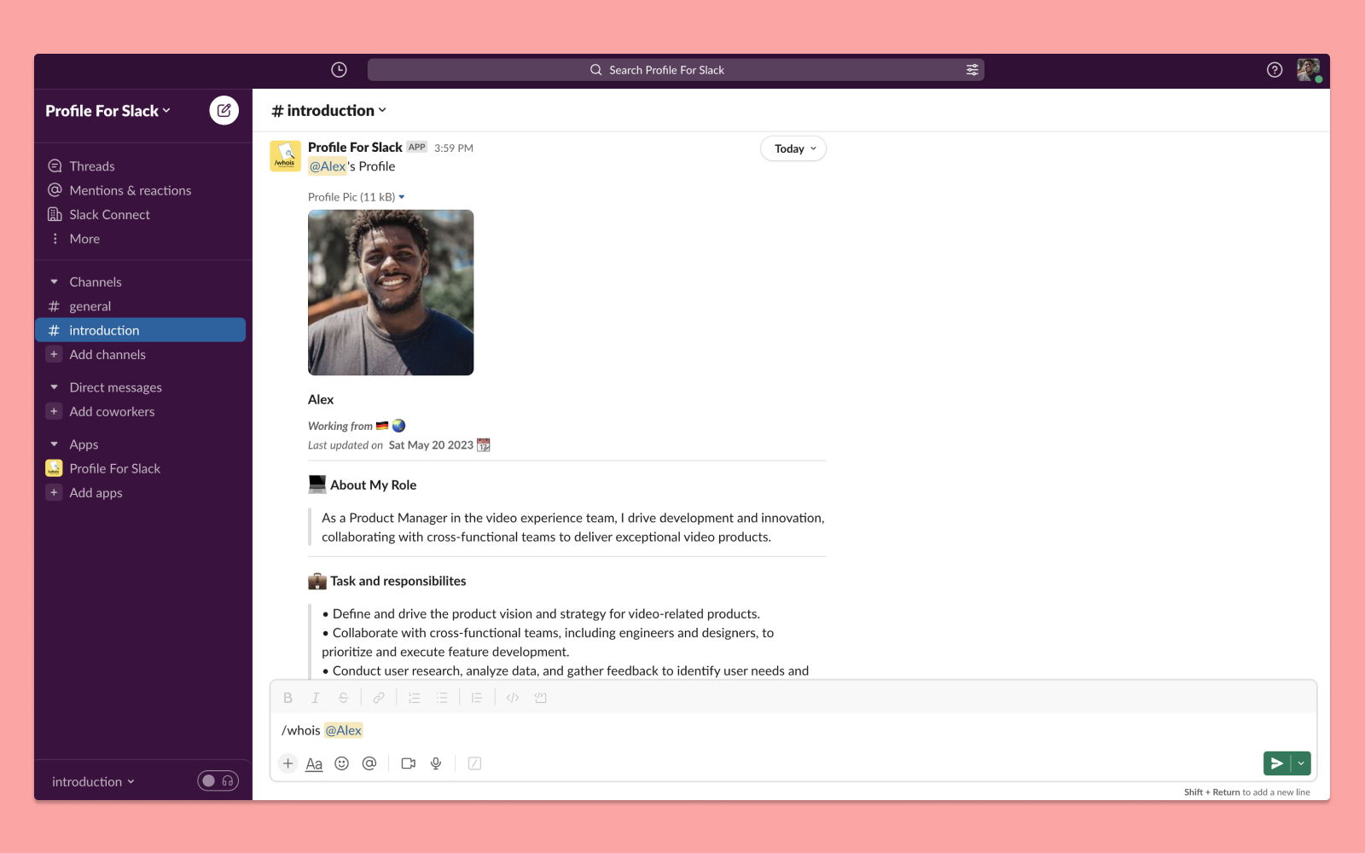This screenshot has height=853, width=1365.
Task: Collapse the Channels section
Action: (x=55, y=281)
